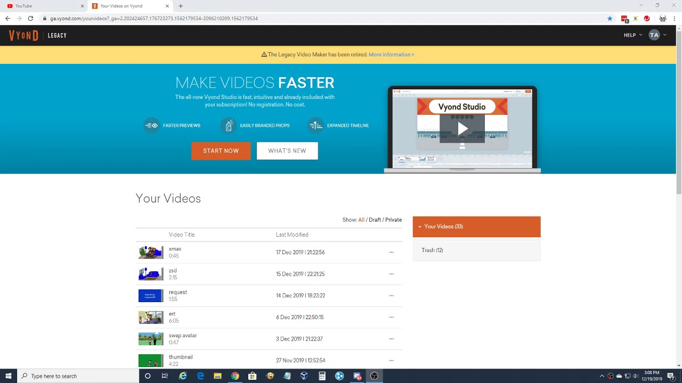Open the zsd video title
Image resolution: width=682 pixels, height=383 pixels.
click(x=173, y=271)
